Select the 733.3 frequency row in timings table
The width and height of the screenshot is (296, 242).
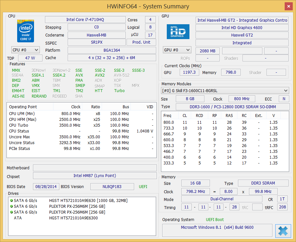[225, 128]
